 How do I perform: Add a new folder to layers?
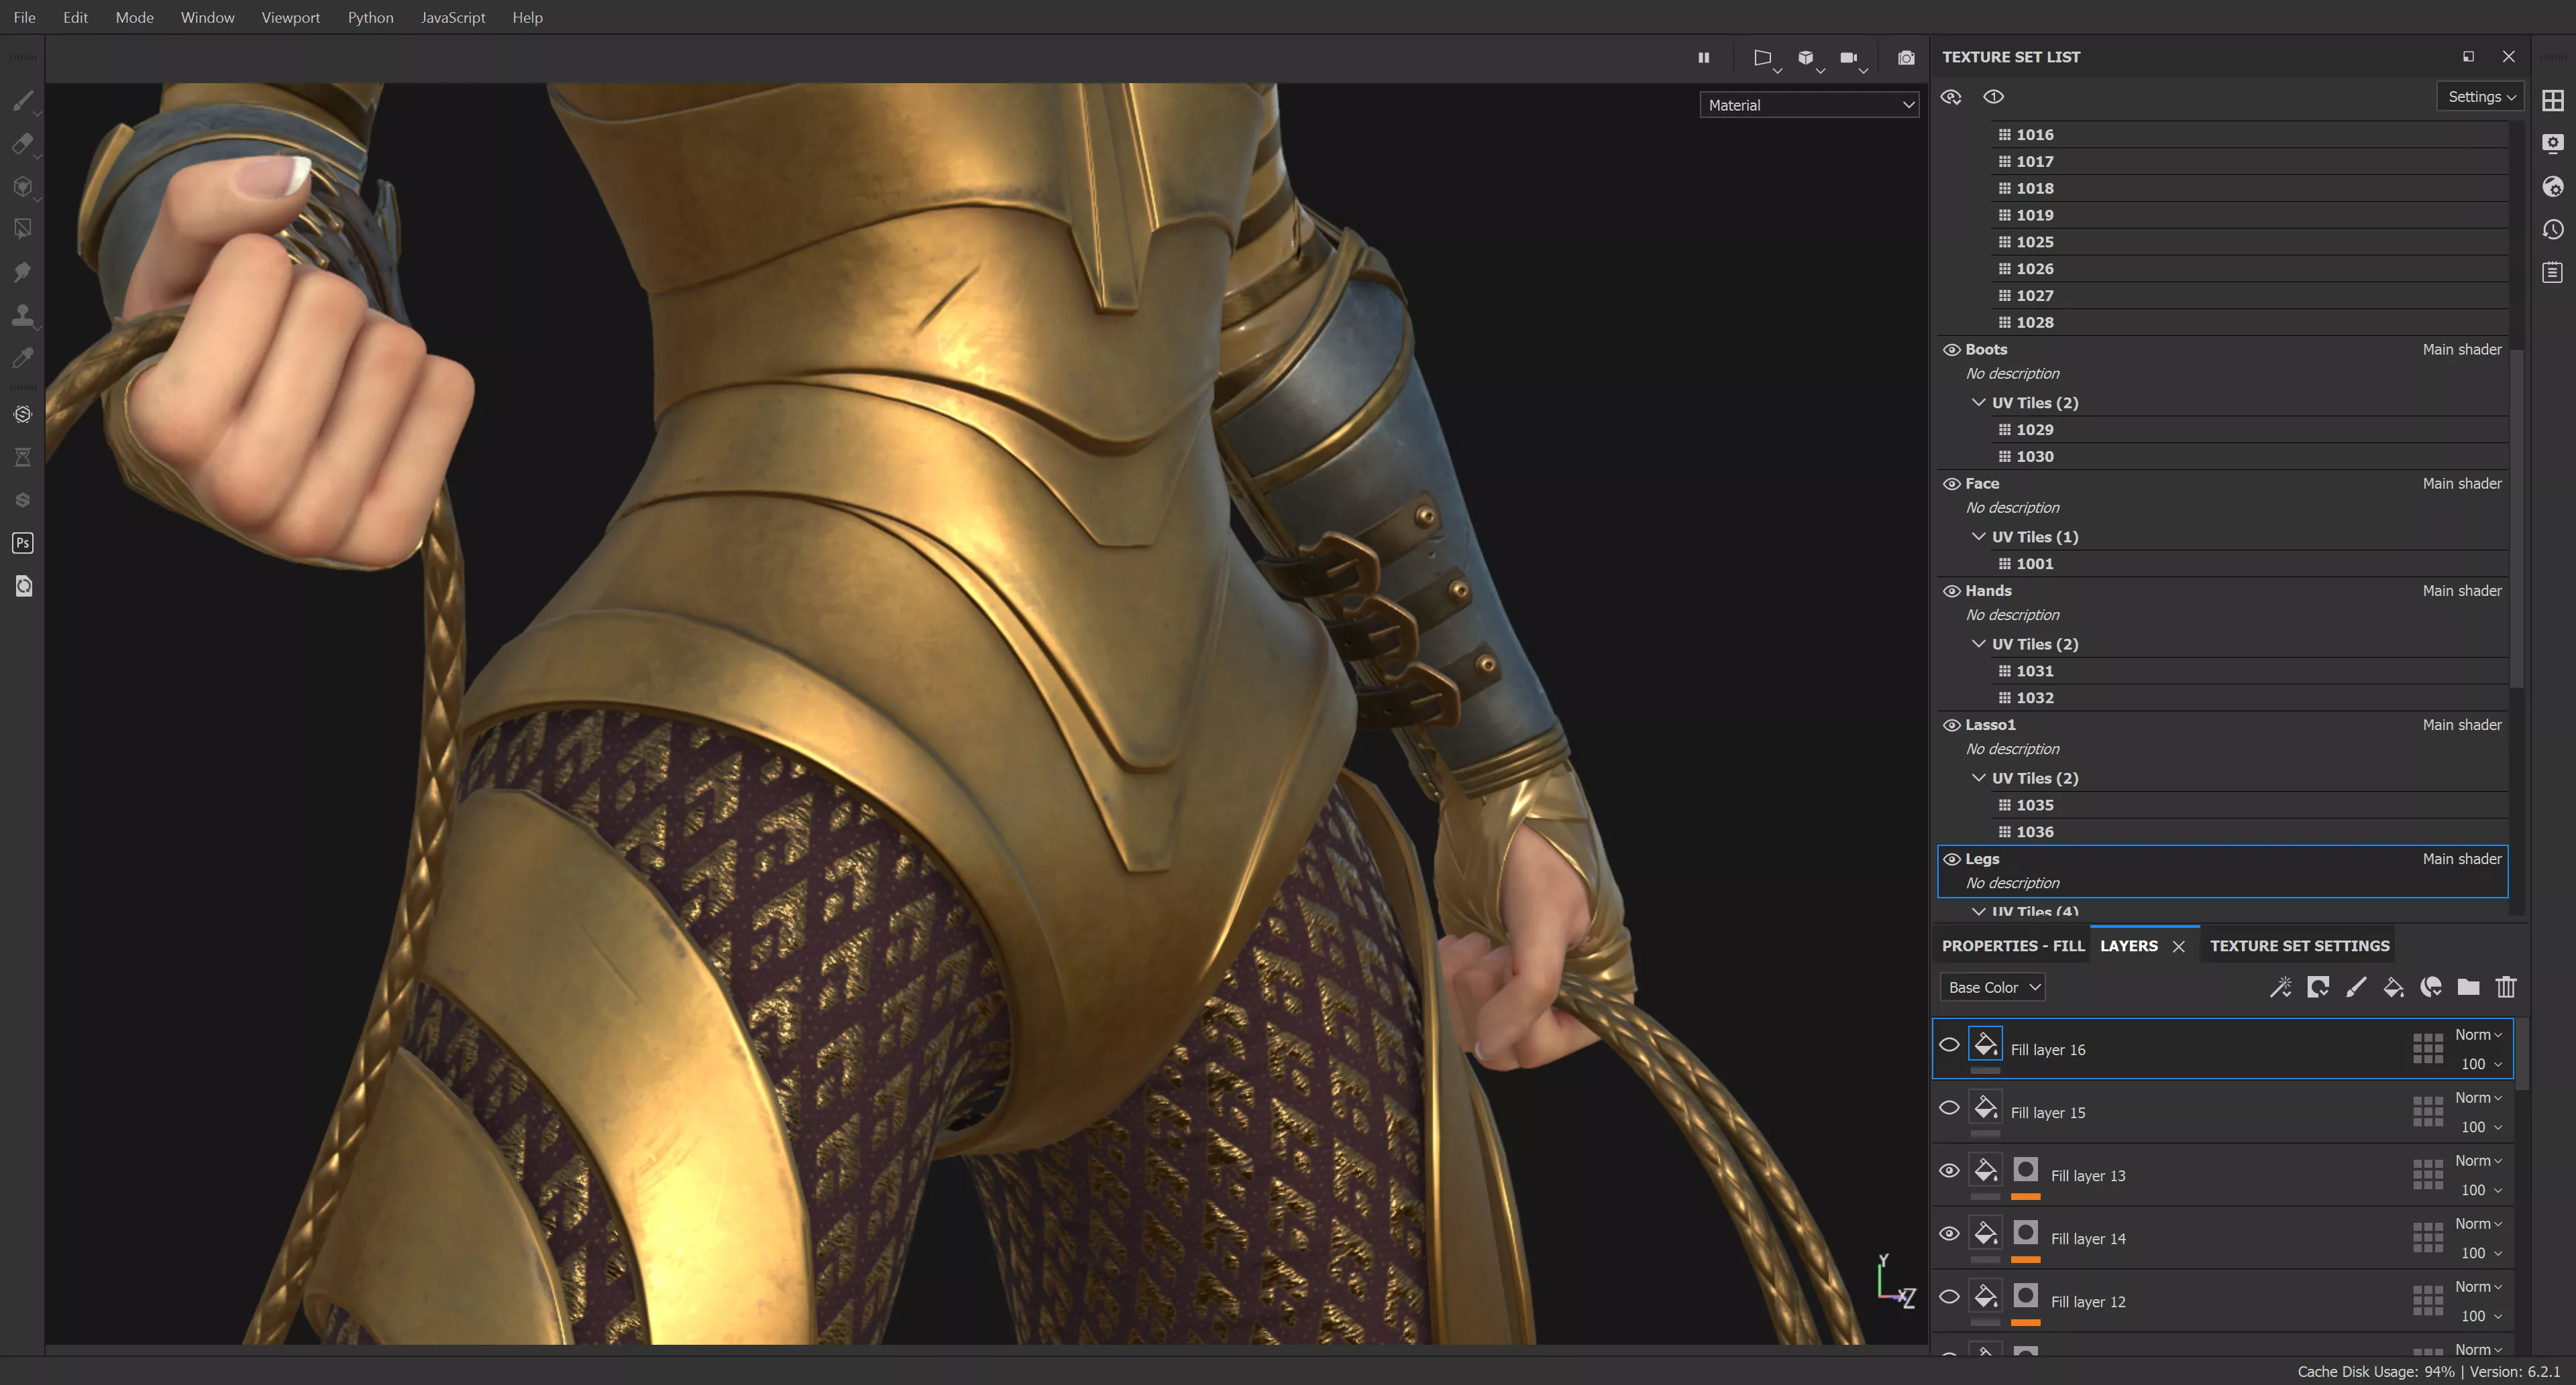[x=2468, y=987]
